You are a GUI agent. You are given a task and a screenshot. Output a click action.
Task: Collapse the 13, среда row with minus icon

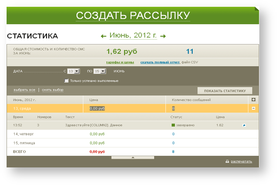(253, 108)
